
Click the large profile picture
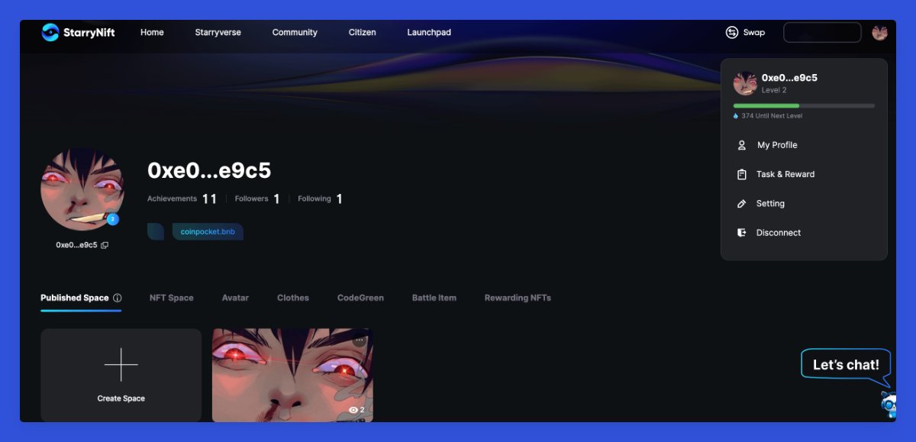(x=82, y=189)
